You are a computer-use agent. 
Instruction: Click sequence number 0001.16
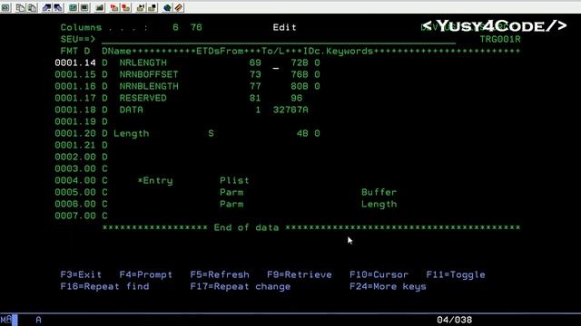(75, 87)
